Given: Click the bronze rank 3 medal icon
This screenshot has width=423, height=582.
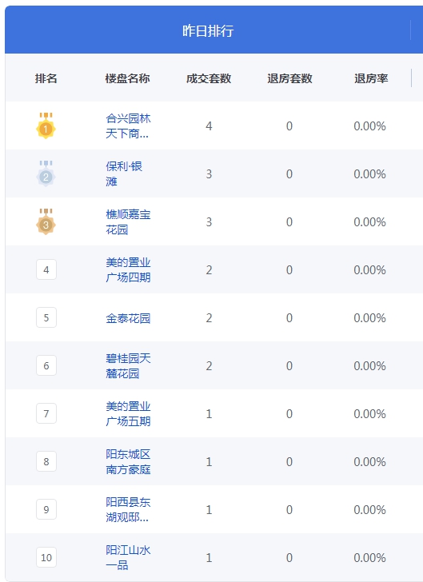Looking at the screenshot, I should click(x=46, y=221).
